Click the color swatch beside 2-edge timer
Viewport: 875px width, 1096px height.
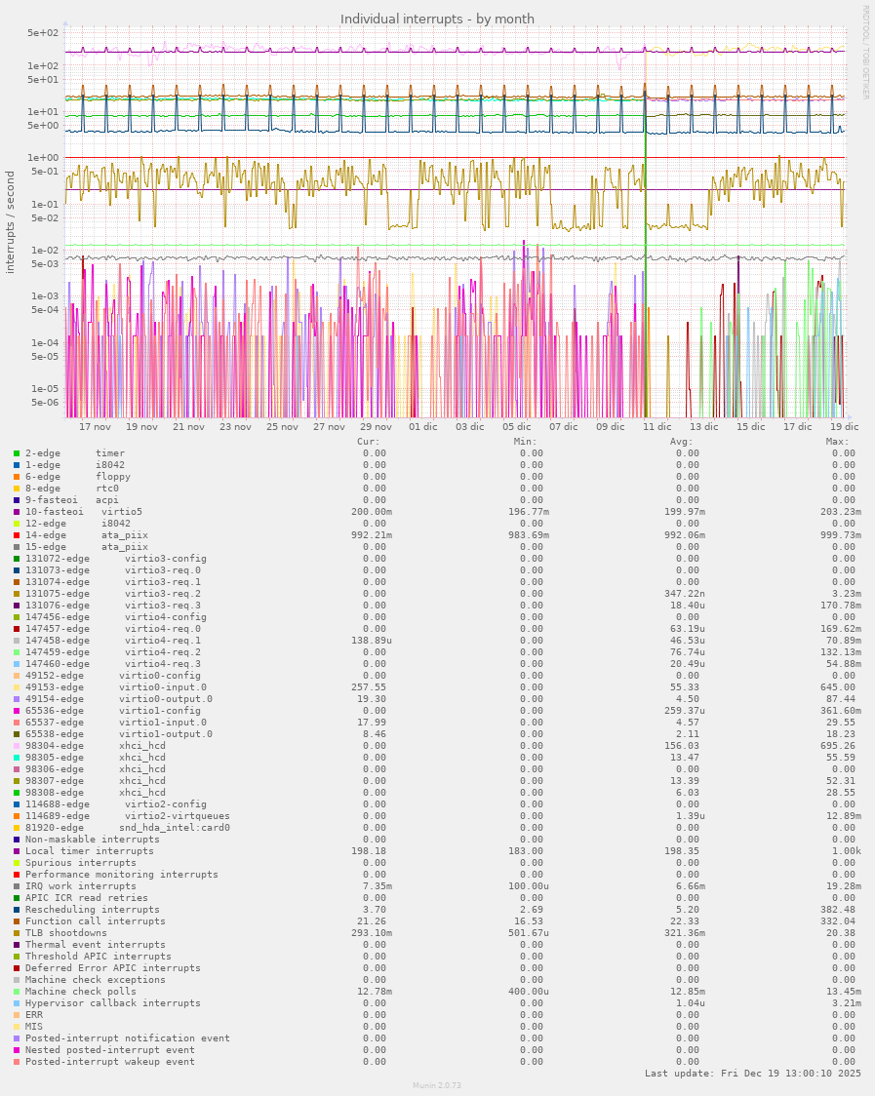pos(17,453)
